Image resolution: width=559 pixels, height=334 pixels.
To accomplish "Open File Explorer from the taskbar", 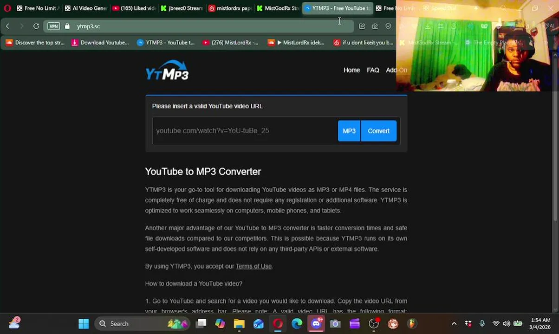I will [239, 323].
